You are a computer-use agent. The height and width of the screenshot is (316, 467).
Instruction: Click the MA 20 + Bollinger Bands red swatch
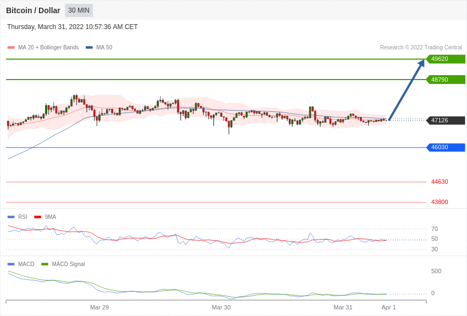coord(11,47)
